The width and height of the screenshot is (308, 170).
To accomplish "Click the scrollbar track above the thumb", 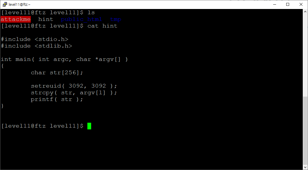I will tap(305, 55).
